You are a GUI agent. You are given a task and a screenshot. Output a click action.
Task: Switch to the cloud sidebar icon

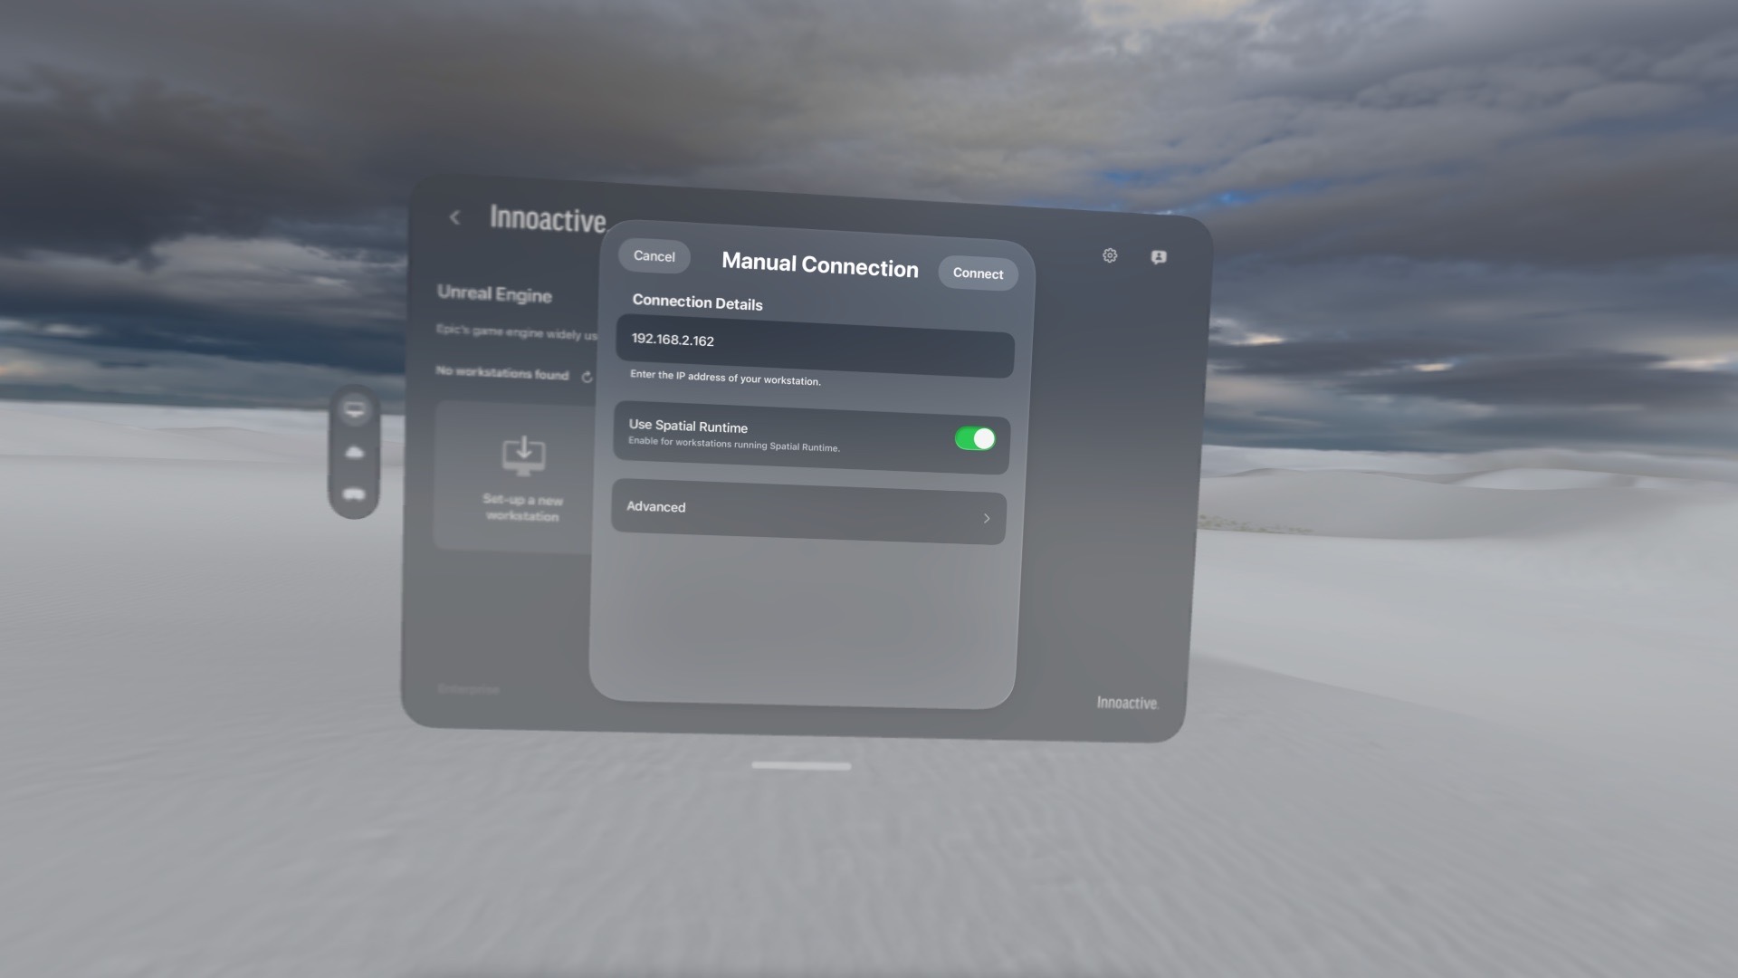pos(355,452)
